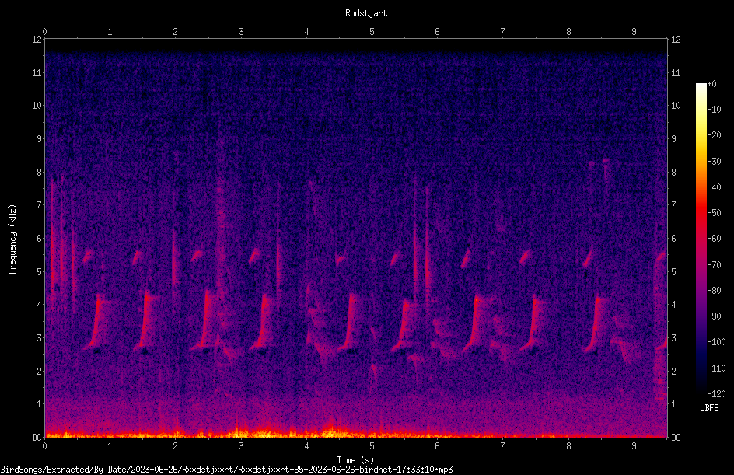The image size is (734, 475).
Task: Click the "10" tick on the right frequency axis
Action: coord(676,106)
